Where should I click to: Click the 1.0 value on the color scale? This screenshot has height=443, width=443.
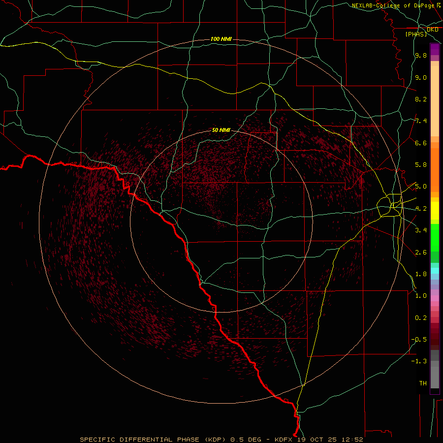421,296
